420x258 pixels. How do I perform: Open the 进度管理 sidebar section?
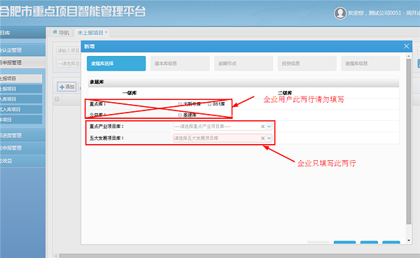[22, 136]
